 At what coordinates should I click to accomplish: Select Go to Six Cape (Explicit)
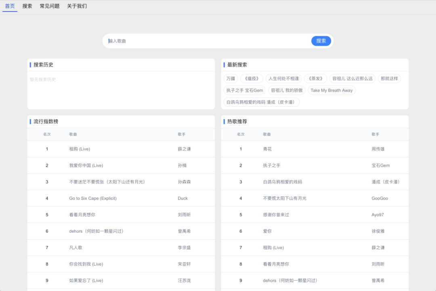pyautogui.click(x=93, y=198)
